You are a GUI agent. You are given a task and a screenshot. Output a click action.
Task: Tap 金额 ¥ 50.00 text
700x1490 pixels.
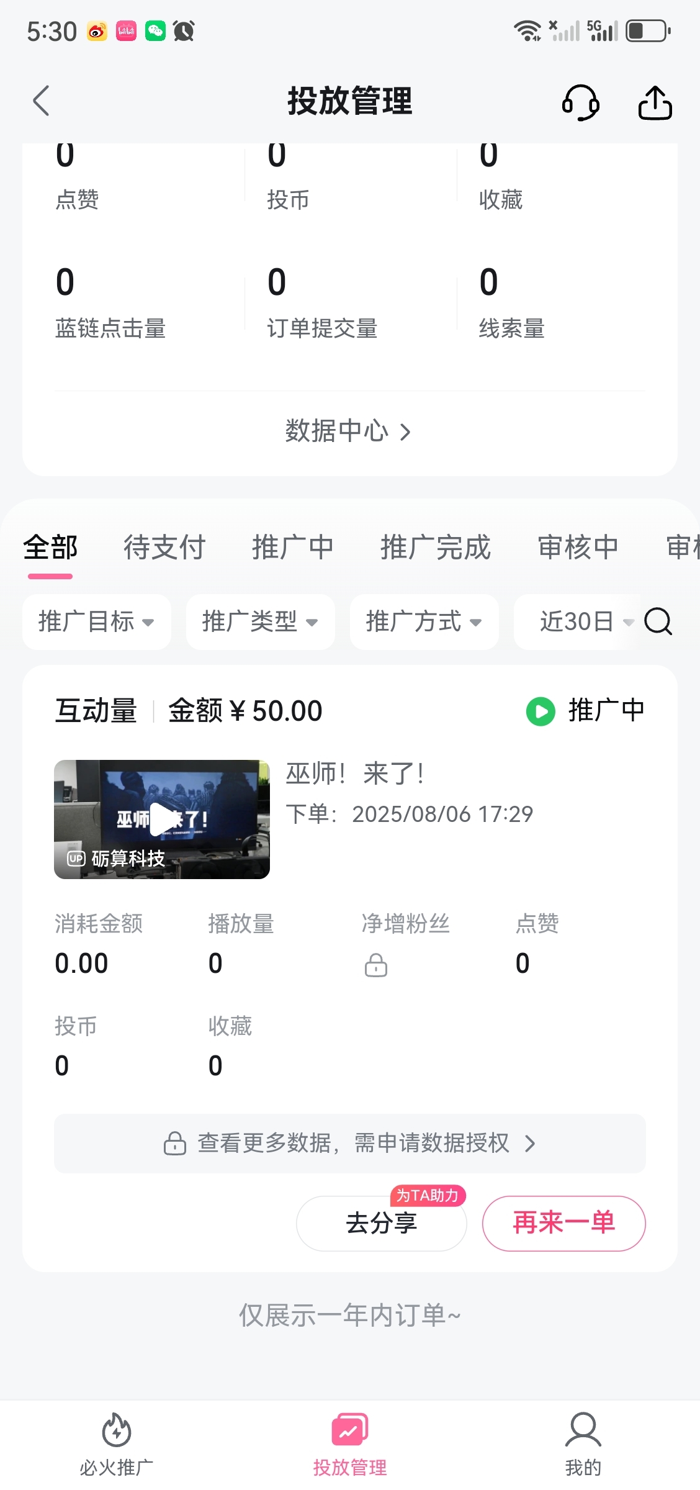pos(245,711)
